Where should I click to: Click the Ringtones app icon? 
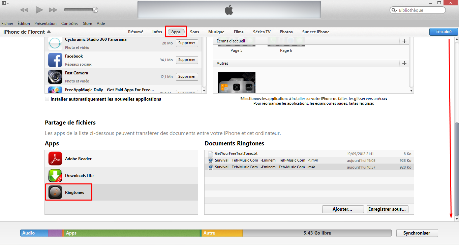click(x=55, y=192)
